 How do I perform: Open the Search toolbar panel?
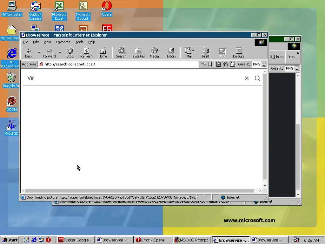tap(121, 53)
